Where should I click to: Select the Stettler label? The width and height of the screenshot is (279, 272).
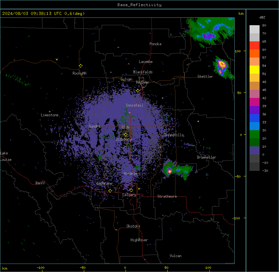tap(205, 77)
